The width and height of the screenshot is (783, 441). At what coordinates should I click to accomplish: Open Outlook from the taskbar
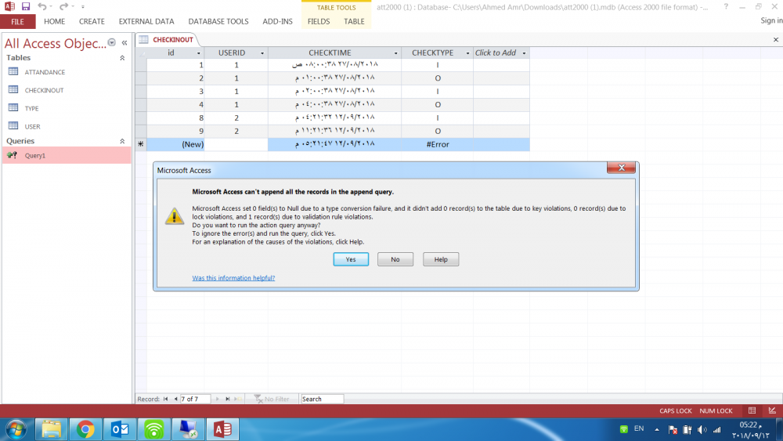click(120, 429)
